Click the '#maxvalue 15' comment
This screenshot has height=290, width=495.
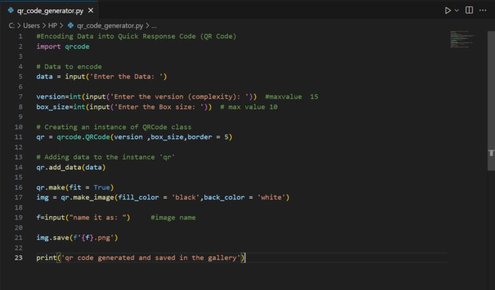pos(291,96)
